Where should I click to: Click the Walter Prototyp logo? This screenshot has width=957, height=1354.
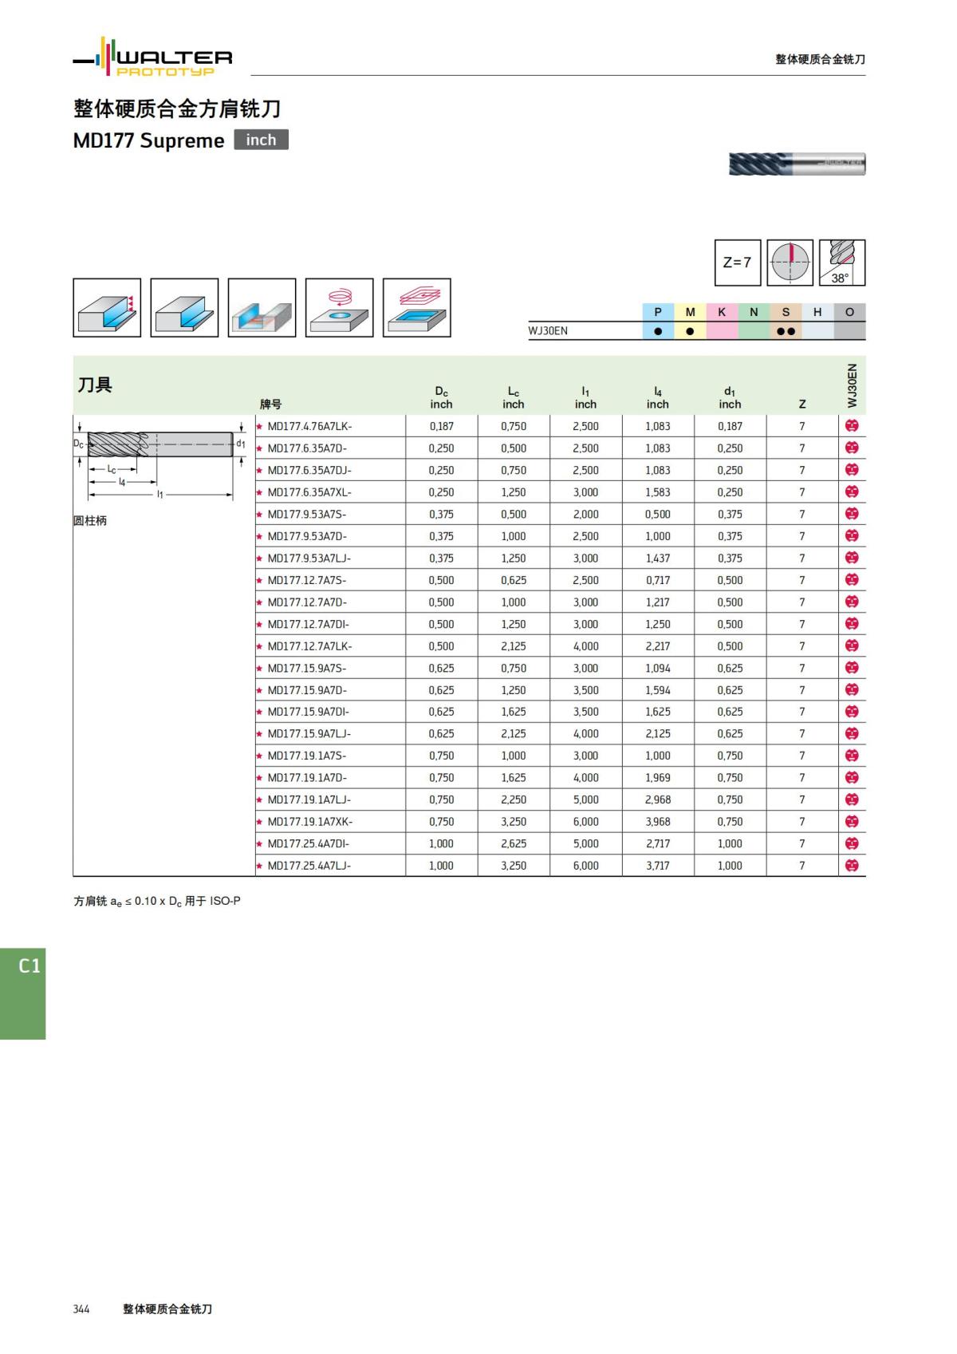[152, 57]
